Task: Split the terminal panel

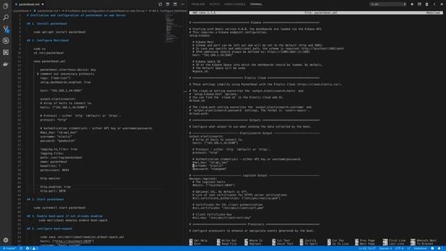Action: (x=420, y=4)
